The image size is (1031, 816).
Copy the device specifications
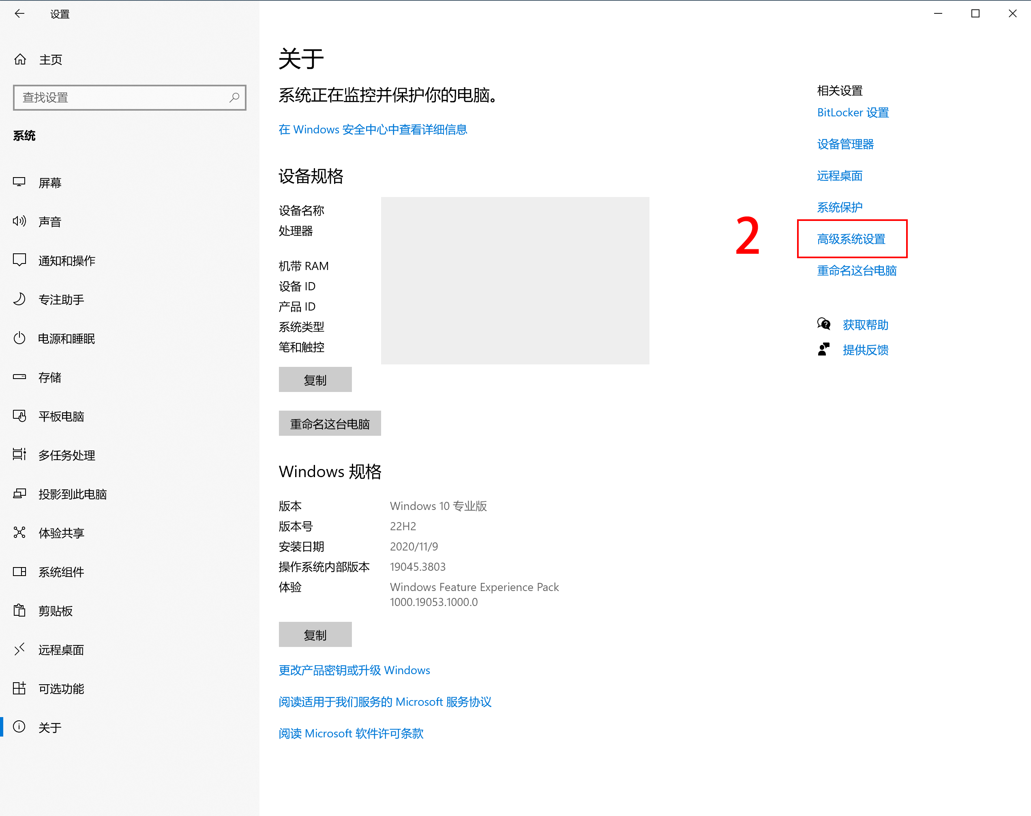315,380
